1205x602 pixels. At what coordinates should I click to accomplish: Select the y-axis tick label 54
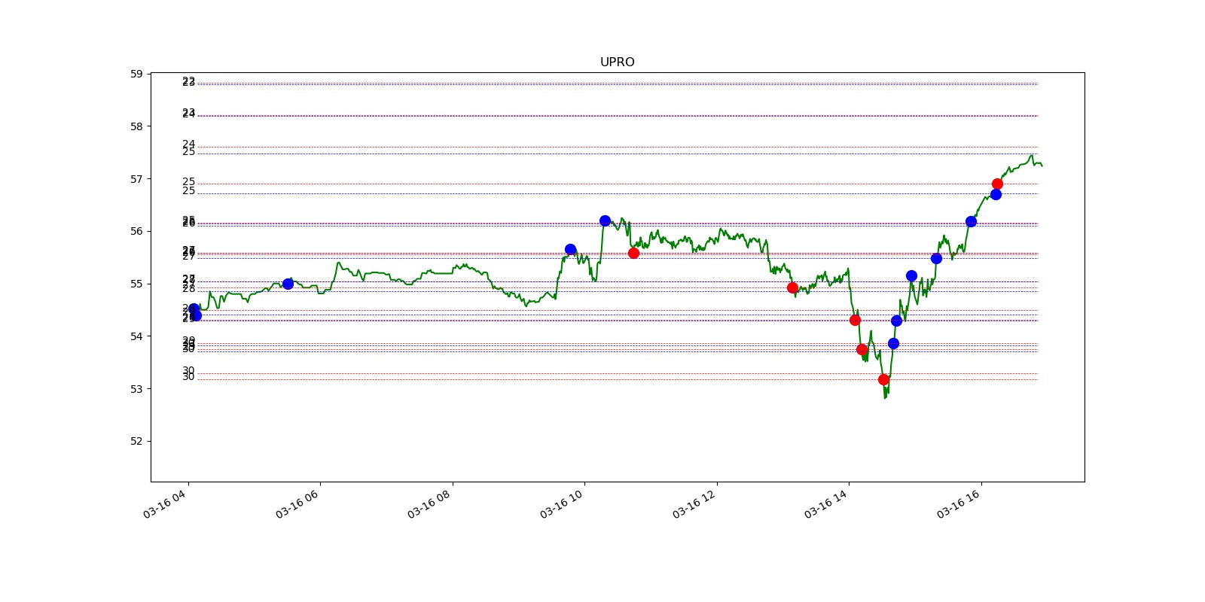(136, 336)
